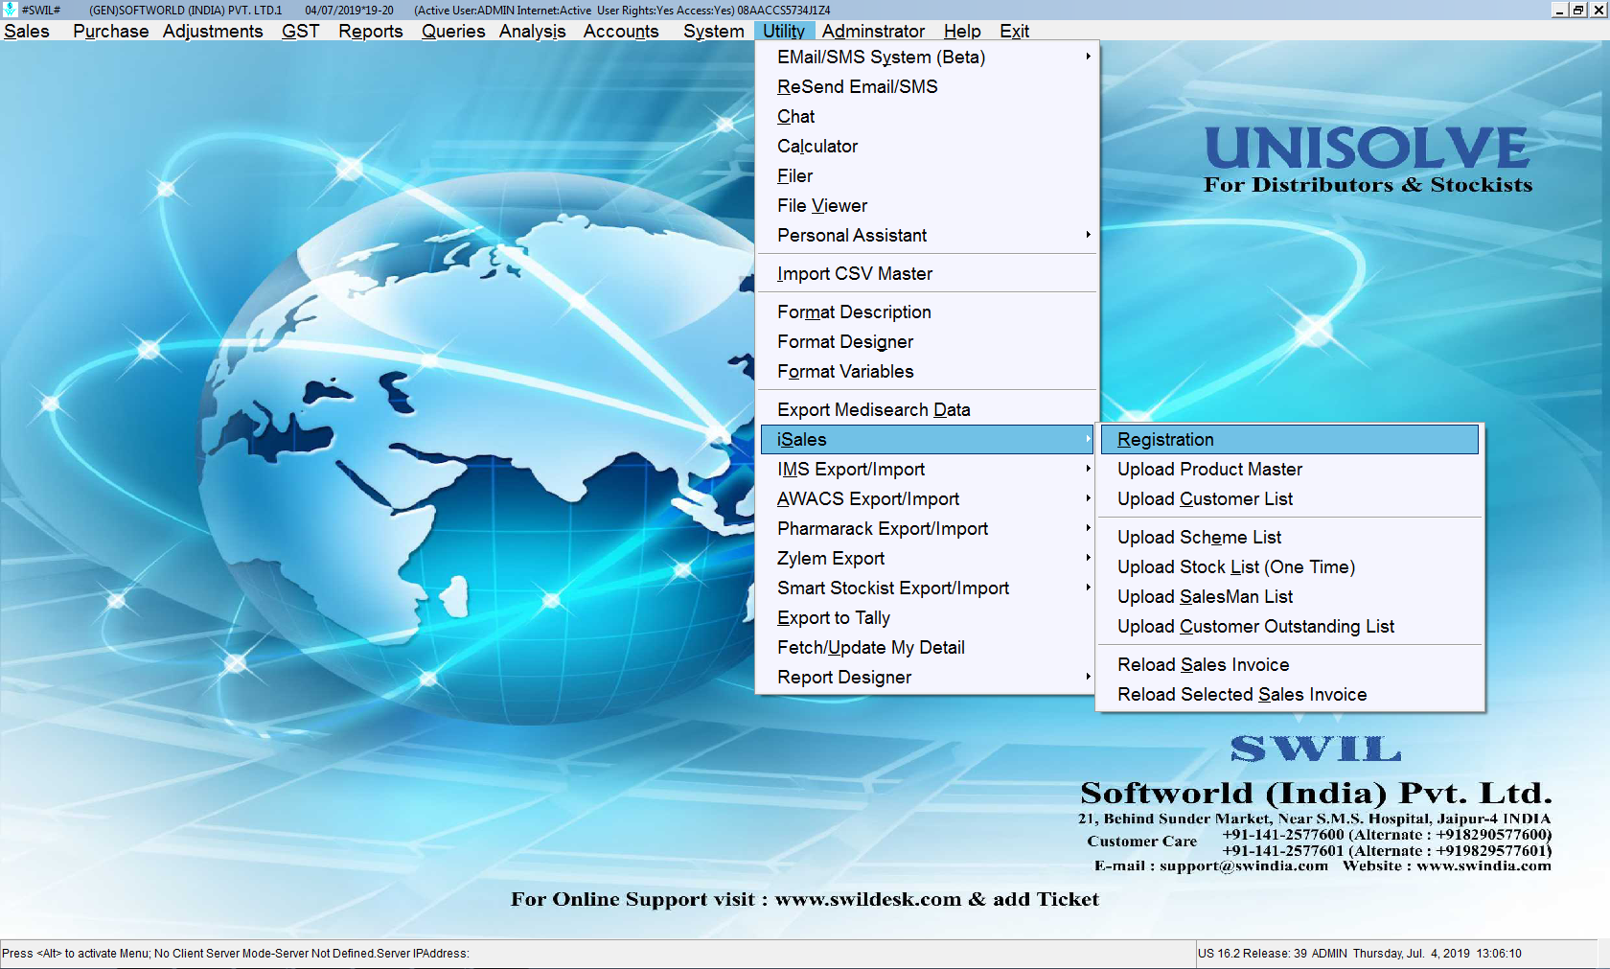Screen dimensions: 1610x969
Task: Expand AWACS Export/Import submenu
Action: tap(927, 498)
